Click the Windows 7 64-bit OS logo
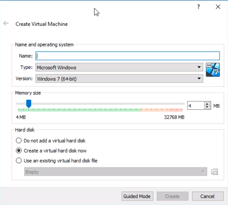The image size is (228, 205). [213, 70]
